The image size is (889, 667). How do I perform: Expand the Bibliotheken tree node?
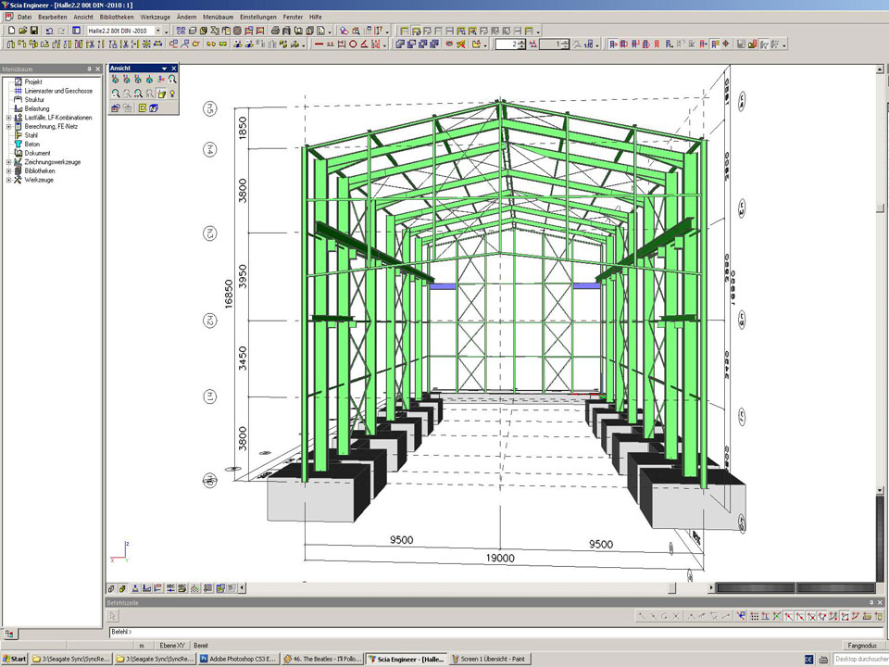(8, 171)
